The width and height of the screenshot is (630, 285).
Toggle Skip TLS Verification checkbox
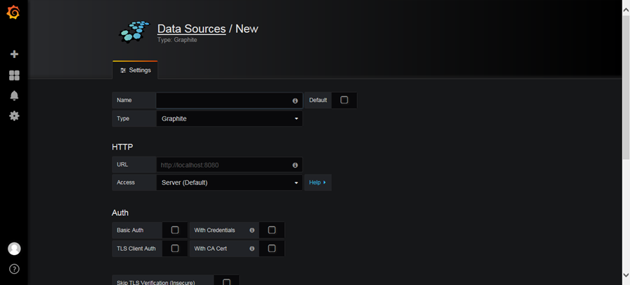[227, 282]
